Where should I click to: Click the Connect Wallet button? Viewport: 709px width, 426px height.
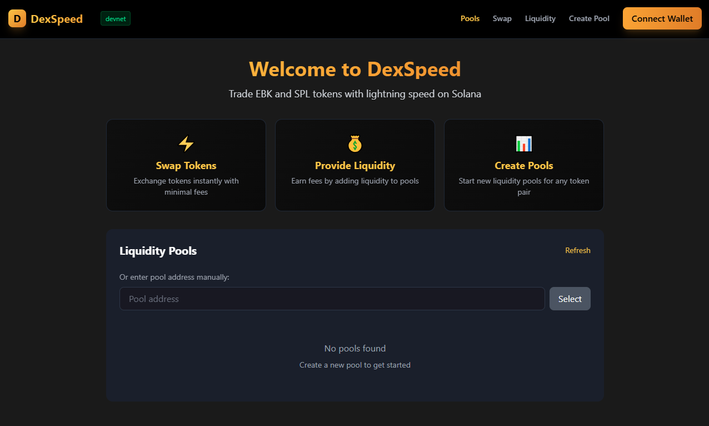[x=662, y=18]
